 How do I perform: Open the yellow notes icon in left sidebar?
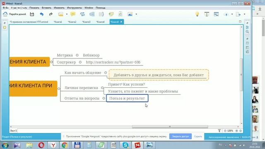5,27
